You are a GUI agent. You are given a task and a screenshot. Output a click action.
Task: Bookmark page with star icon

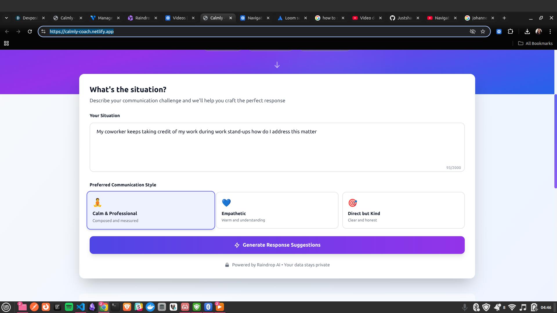[x=483, y=32]
